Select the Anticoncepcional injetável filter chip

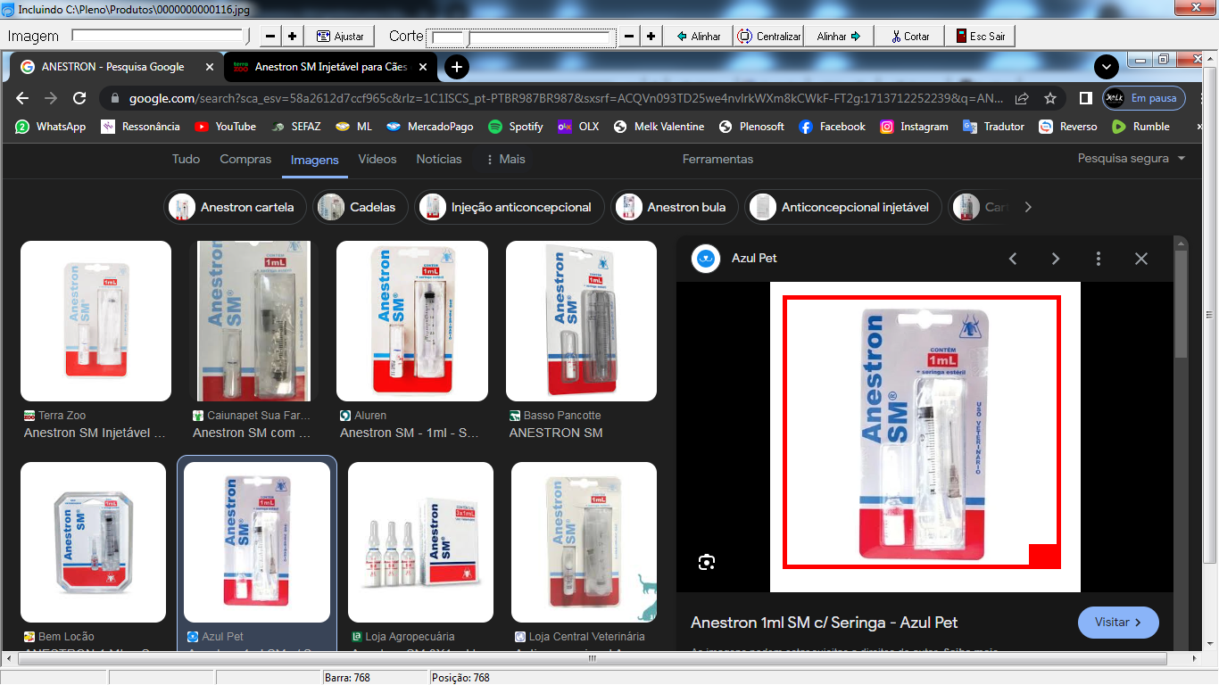pyautogui.click(x=843, y=207)
